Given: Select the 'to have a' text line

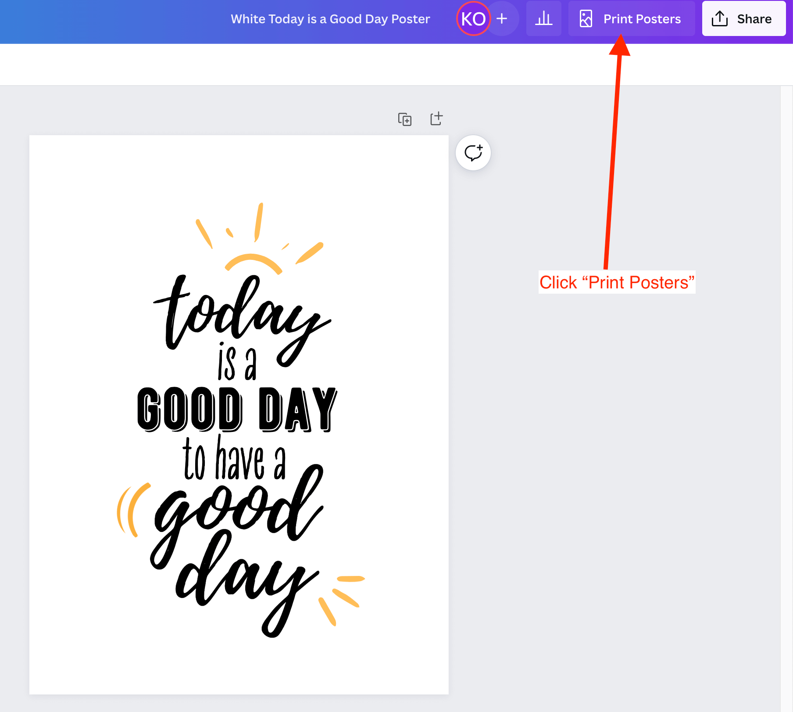Looking at the screenshot, I should (x=235, y=459).
